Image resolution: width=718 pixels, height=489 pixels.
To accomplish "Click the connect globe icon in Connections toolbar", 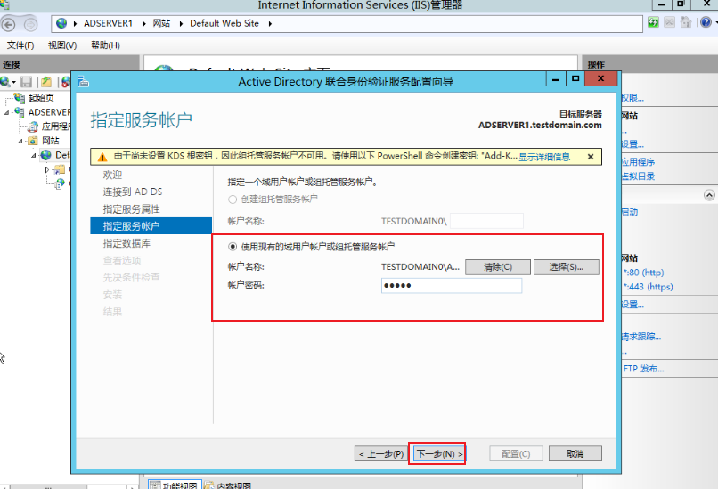I will coord(5,82).
